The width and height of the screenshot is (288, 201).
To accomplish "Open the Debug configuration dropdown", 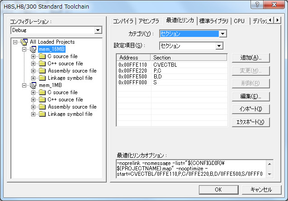I will pyautogui.click(x=98, y=30).
